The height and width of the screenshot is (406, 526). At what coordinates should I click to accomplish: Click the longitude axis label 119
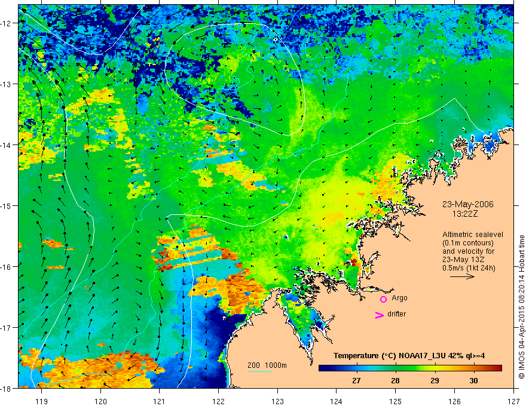42,401
